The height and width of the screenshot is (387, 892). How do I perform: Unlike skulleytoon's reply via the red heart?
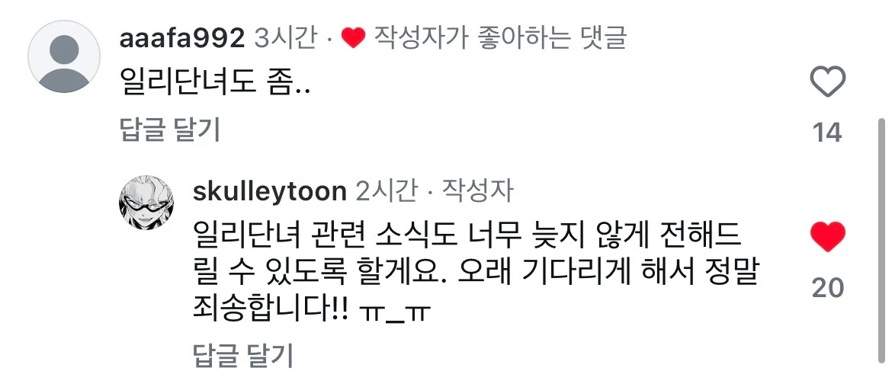coord(828,237)
